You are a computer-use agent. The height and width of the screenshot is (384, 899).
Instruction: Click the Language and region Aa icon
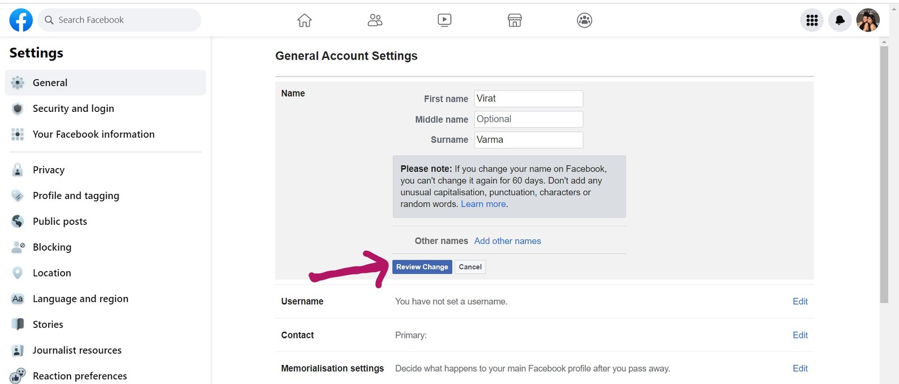coord(17,299)
